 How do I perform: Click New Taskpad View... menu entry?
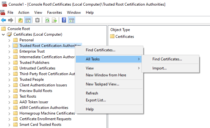coord(102,84)
